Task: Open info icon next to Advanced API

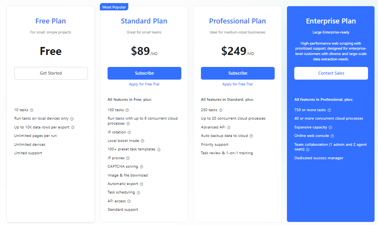Action: click(x=229, y=127)
